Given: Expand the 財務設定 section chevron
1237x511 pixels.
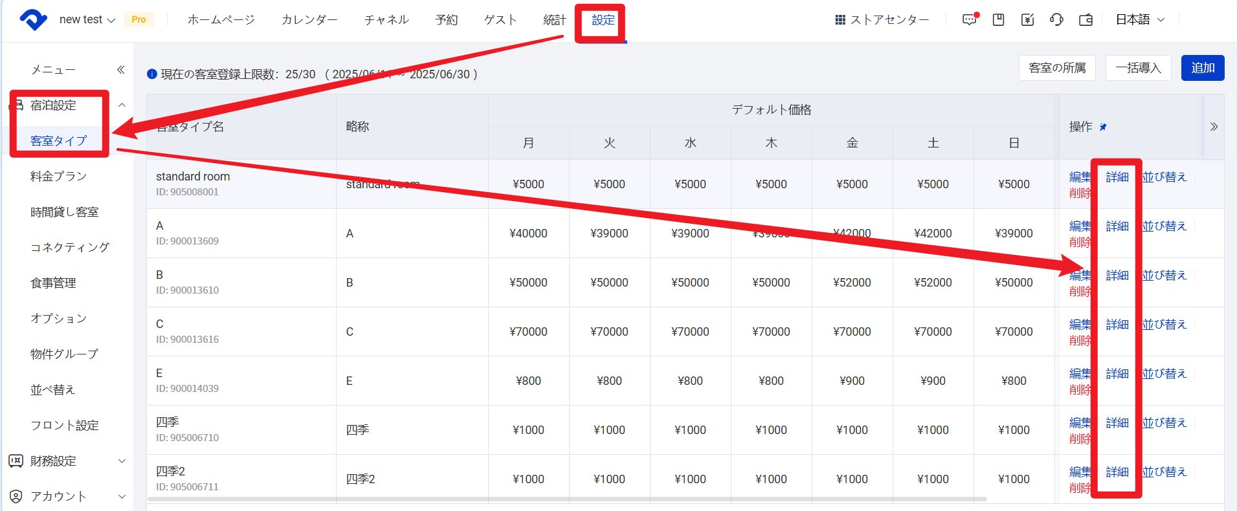Looking at the screenshot, I should click(x=122, y=461).
